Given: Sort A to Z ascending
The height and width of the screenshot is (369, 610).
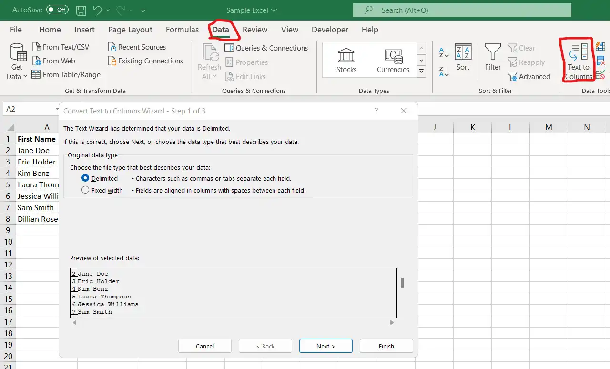Looking at the screenshot, I should [444, 52].
